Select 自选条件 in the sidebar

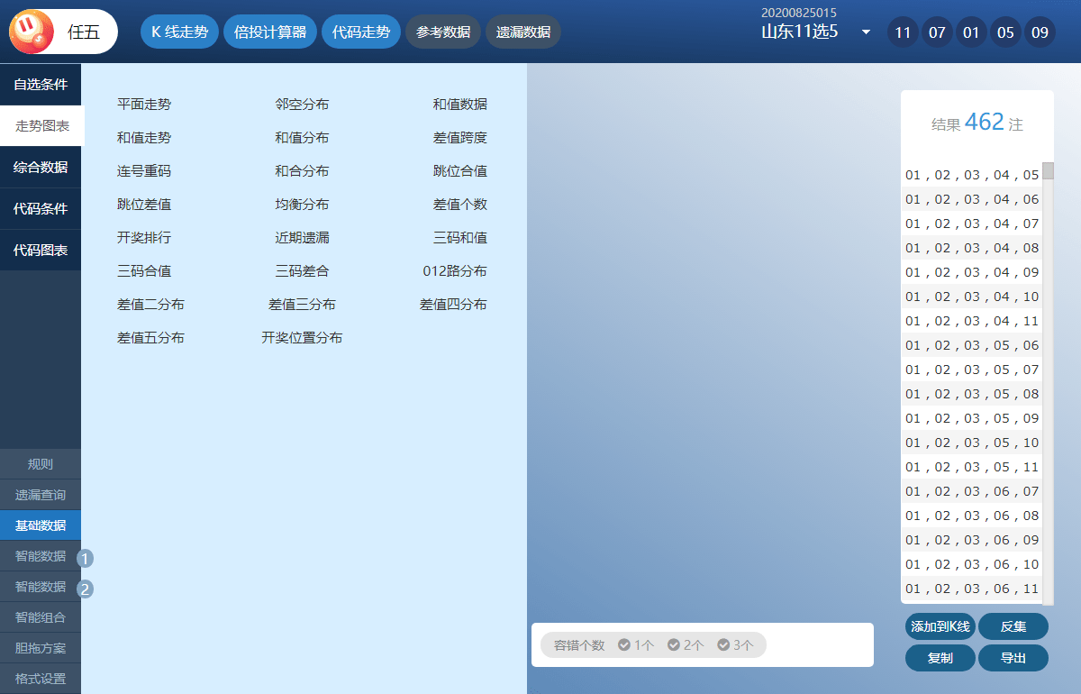pyautogui.click(x=41, y=85)
